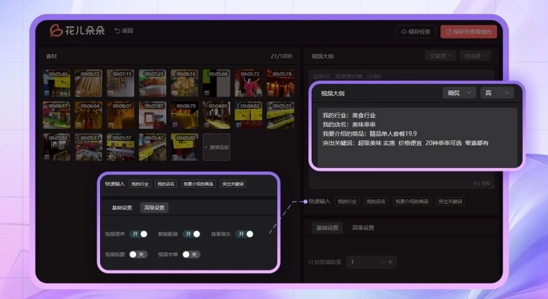Select the thumbnail timed 00:04:82

coord(248,115)
